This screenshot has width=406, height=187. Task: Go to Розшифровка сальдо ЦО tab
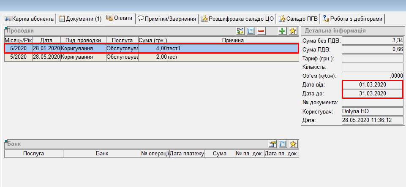[x=238, y=19]
